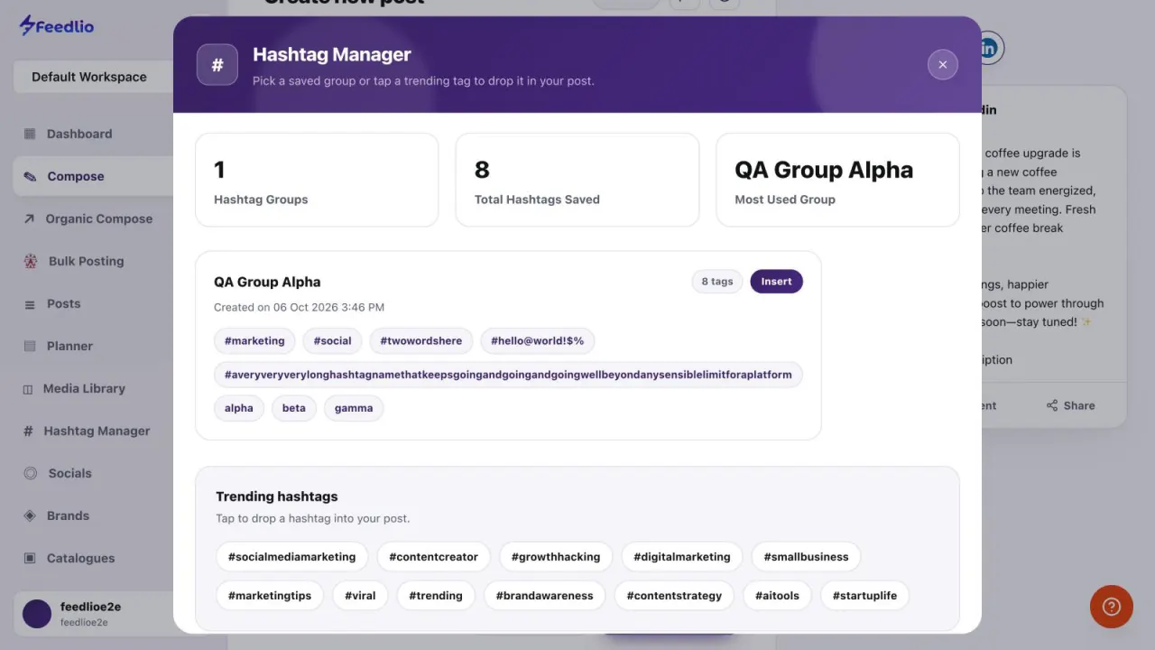Add trending tag #marketingtips
The width and height of the screenshot is (1155, 650).
tap(270, 596)
